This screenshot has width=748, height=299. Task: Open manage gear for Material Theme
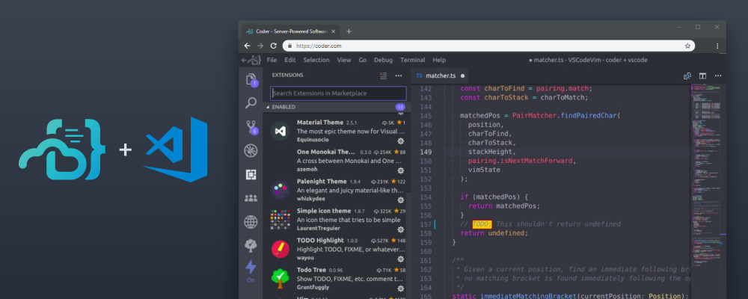click(401, 141)
